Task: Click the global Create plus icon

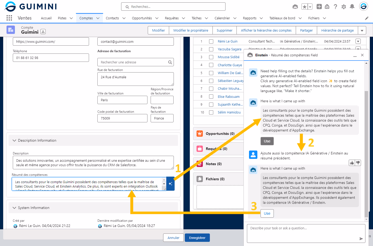Action: (x=319, y=7)
